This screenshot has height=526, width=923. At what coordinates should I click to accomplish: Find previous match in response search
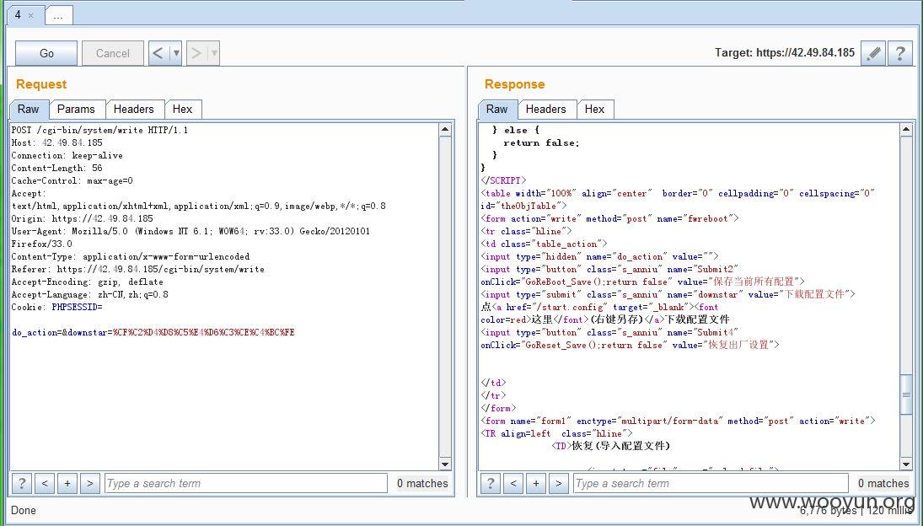(513, 483)
